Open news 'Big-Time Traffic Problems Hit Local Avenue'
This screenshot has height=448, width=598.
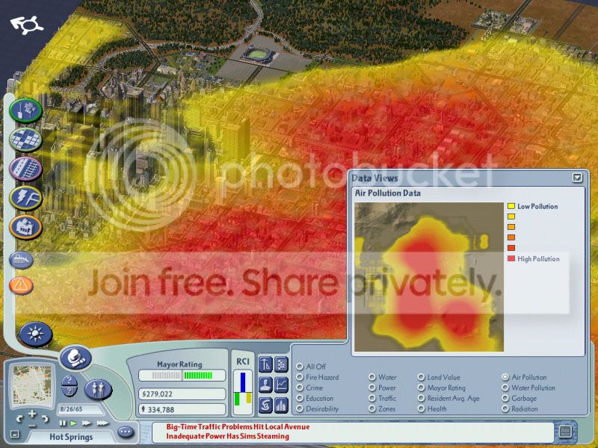pyautogui.click(x=238, y=426)
